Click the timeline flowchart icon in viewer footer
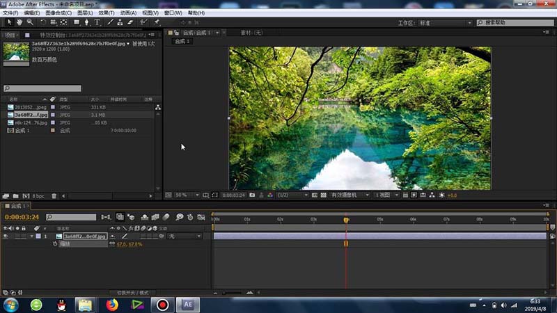 coord(432,195)
